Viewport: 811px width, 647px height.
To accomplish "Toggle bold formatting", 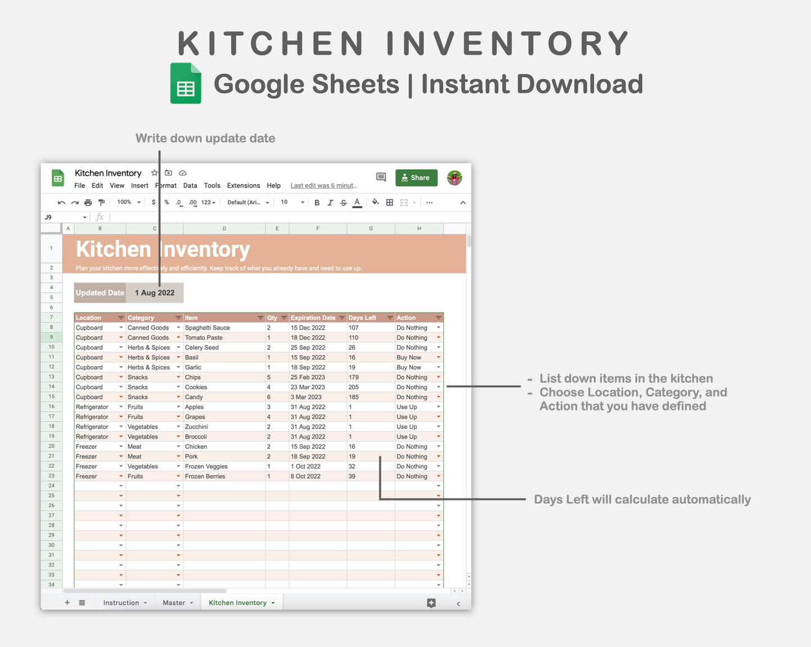I will click(x=317, y=202).
